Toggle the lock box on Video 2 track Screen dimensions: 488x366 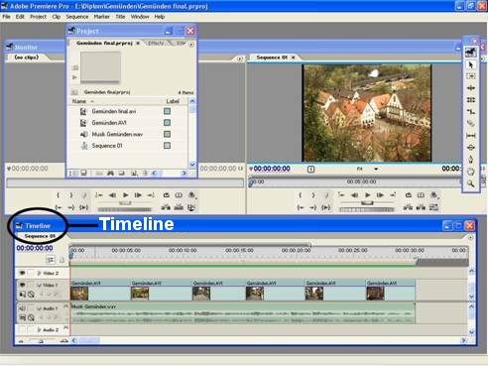pyautogui.click(x=31, y=273)
